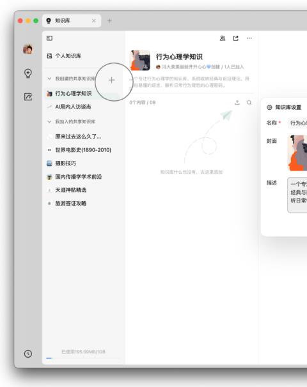307x387 pixels.
Task: Open a new browser tab with plus
Action: click(109, 20)
